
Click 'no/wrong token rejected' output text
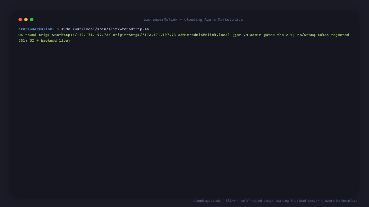pos(323,35)
